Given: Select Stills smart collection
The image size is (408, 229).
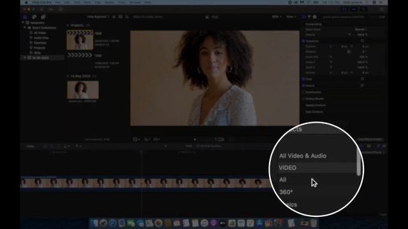Looking at the screenshot, I should [x=37, y=53].
